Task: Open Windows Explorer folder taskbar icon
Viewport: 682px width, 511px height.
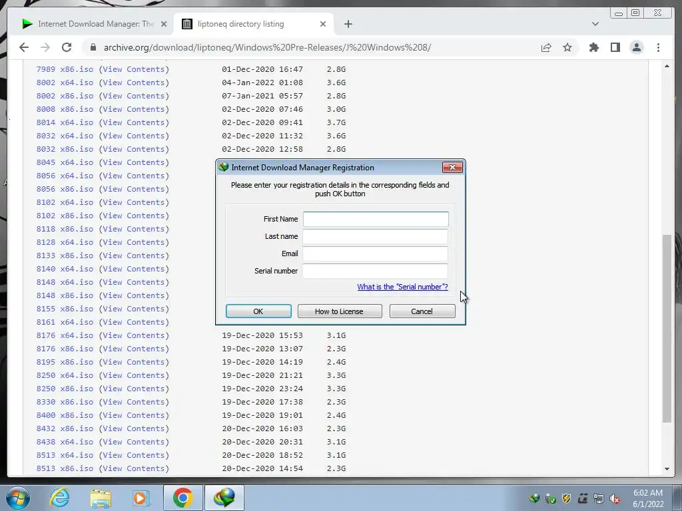Action: click(101, 498)
